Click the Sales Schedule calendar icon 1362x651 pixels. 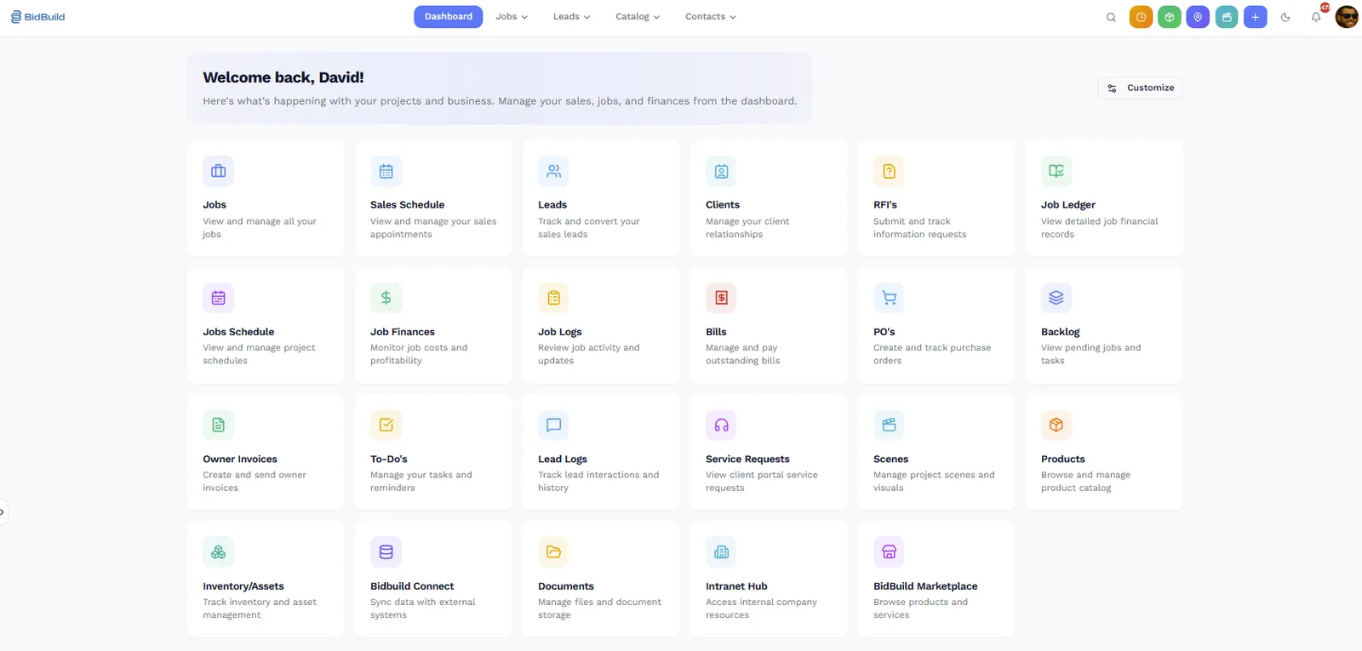(x=386, y=171)
